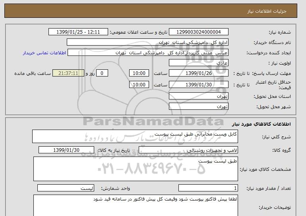Image resolution: width=306 pixels, height=216 pixels.
Task: Click the response deadline time field 10:00
Action: (x=139, y=73)
